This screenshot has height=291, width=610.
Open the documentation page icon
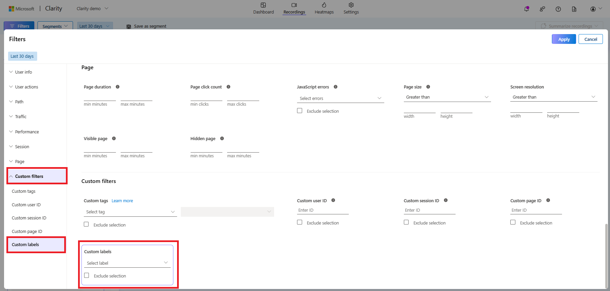[x=574, y=9]
